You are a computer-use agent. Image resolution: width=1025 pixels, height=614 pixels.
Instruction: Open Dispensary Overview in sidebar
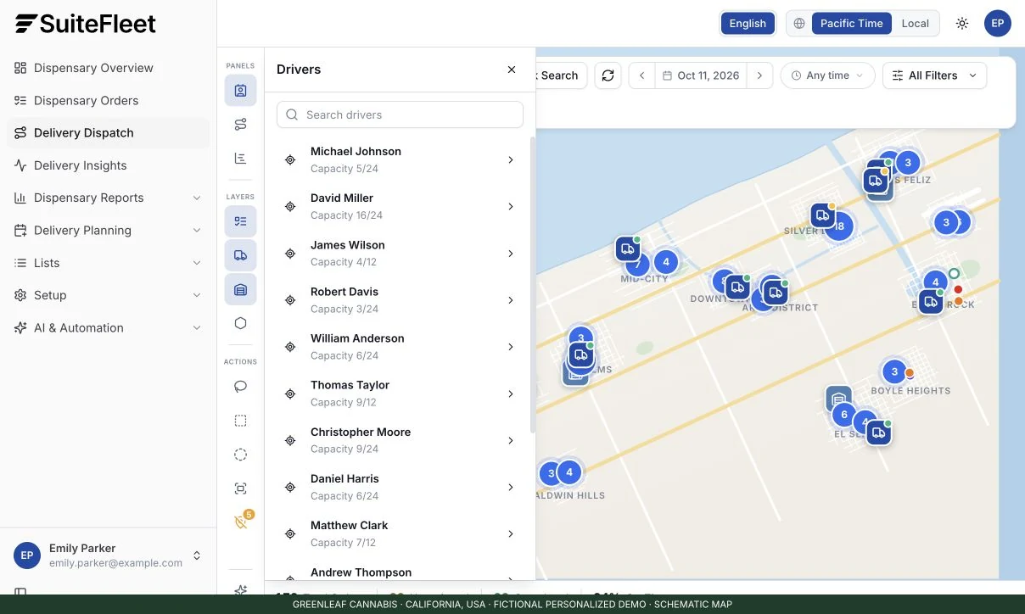[x=108, y=68]
